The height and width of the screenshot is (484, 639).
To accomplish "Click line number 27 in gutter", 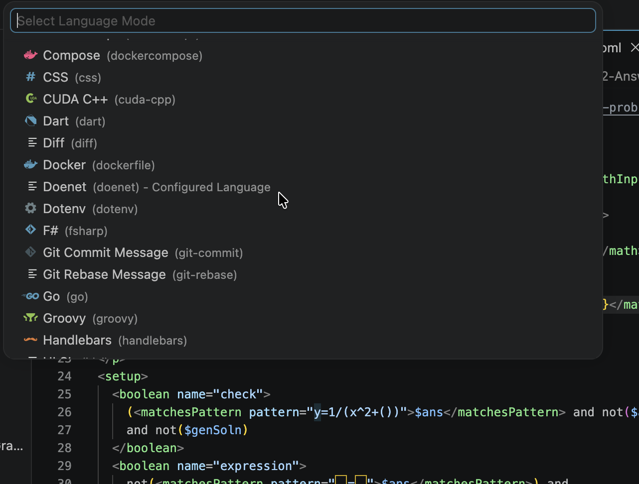I will 64,430.
